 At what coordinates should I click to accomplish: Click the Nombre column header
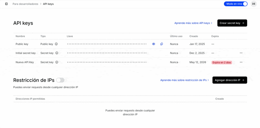pyautogui.click(x=20, y=36)
